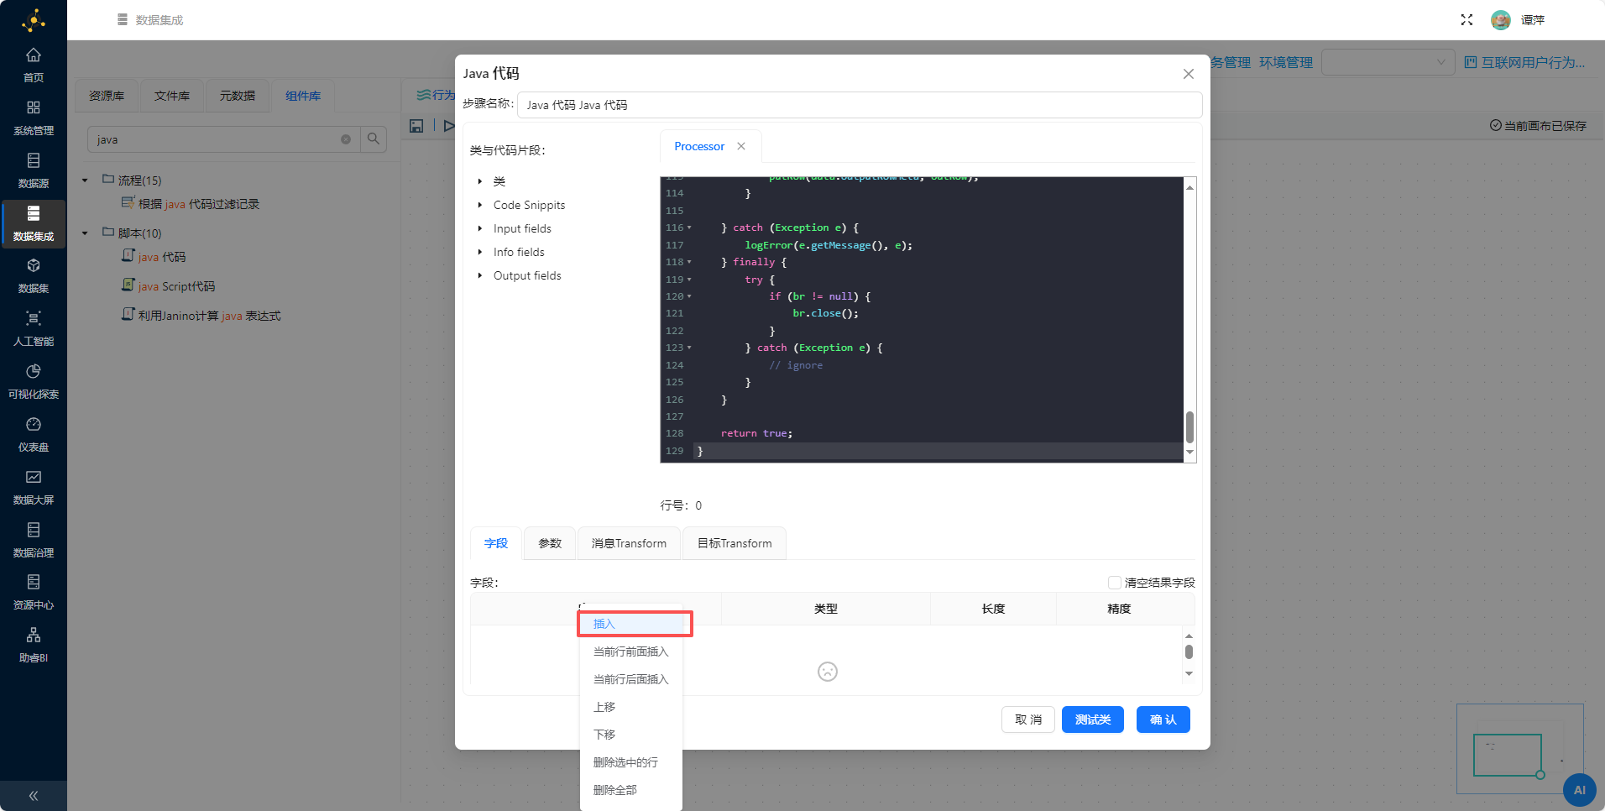This screenshot has height=811, width=1605.
Task: Open 资源库 tab
Action: (107, 96)
